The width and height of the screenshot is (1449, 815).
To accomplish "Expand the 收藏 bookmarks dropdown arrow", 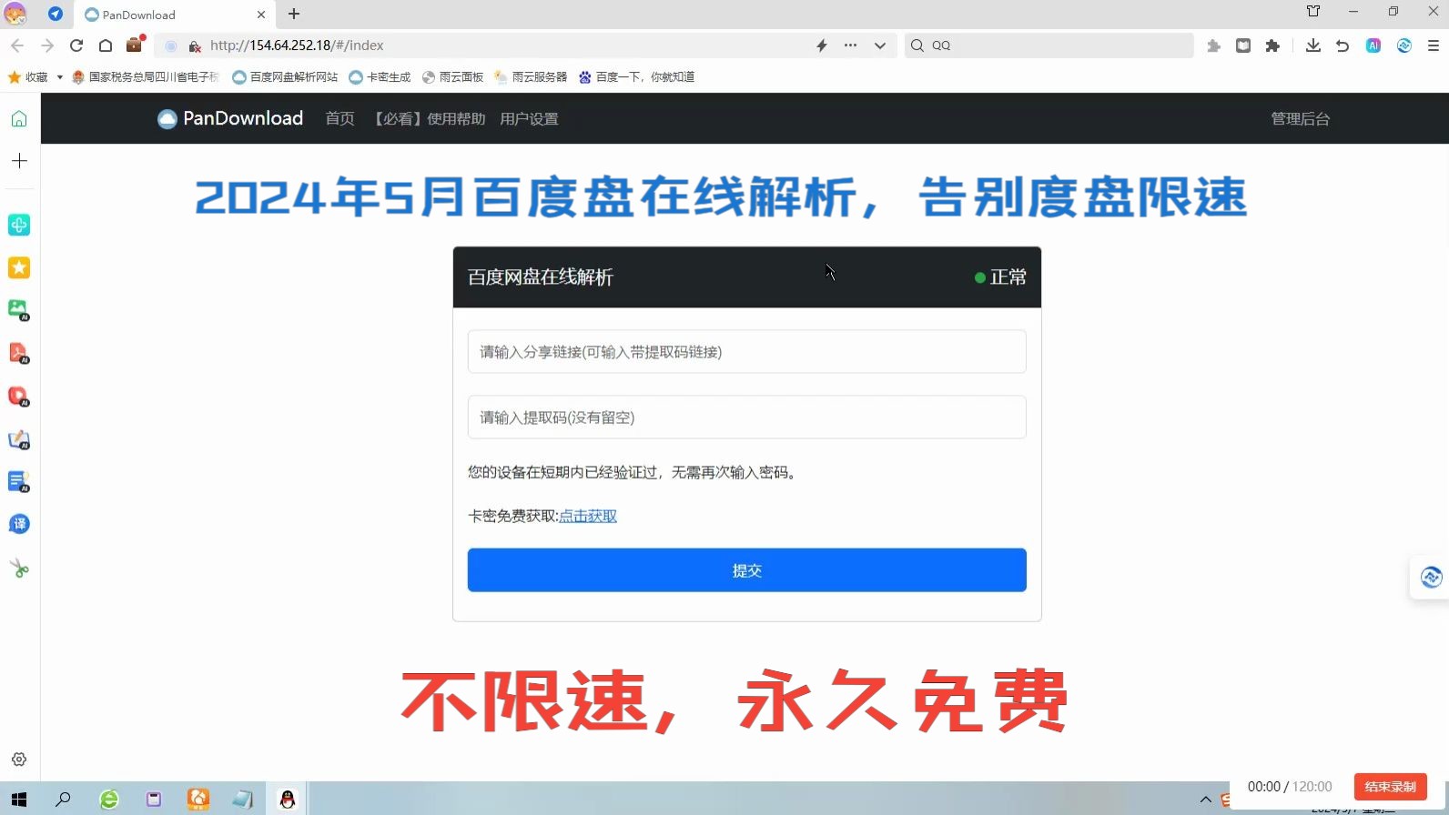I will pyautogui.click(x=59, y=77).
